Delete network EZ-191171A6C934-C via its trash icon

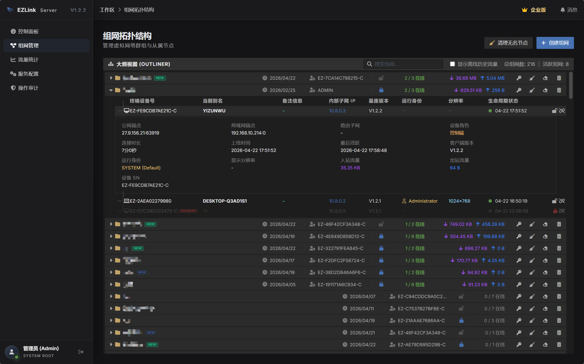pos(559,284)
